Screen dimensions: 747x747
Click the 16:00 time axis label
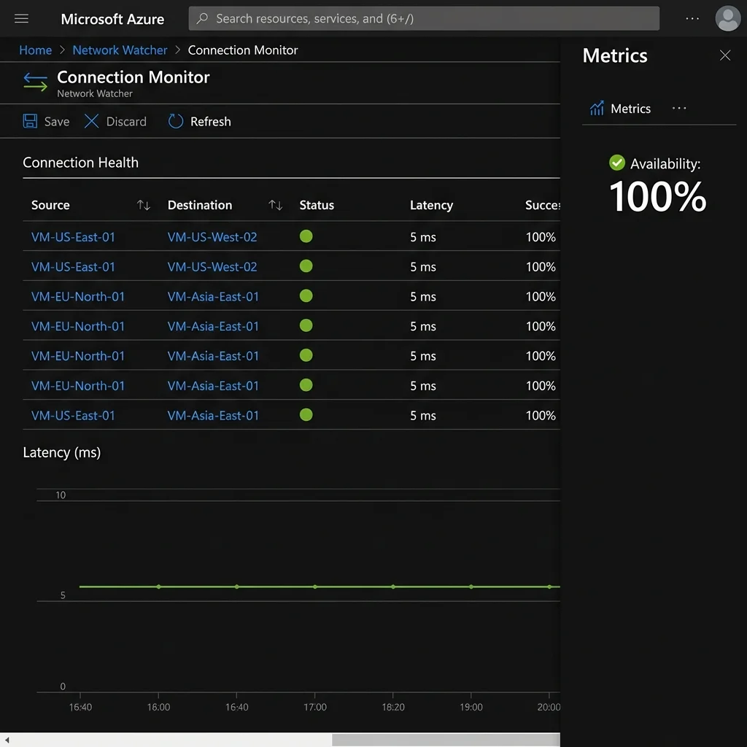(158, 707)
